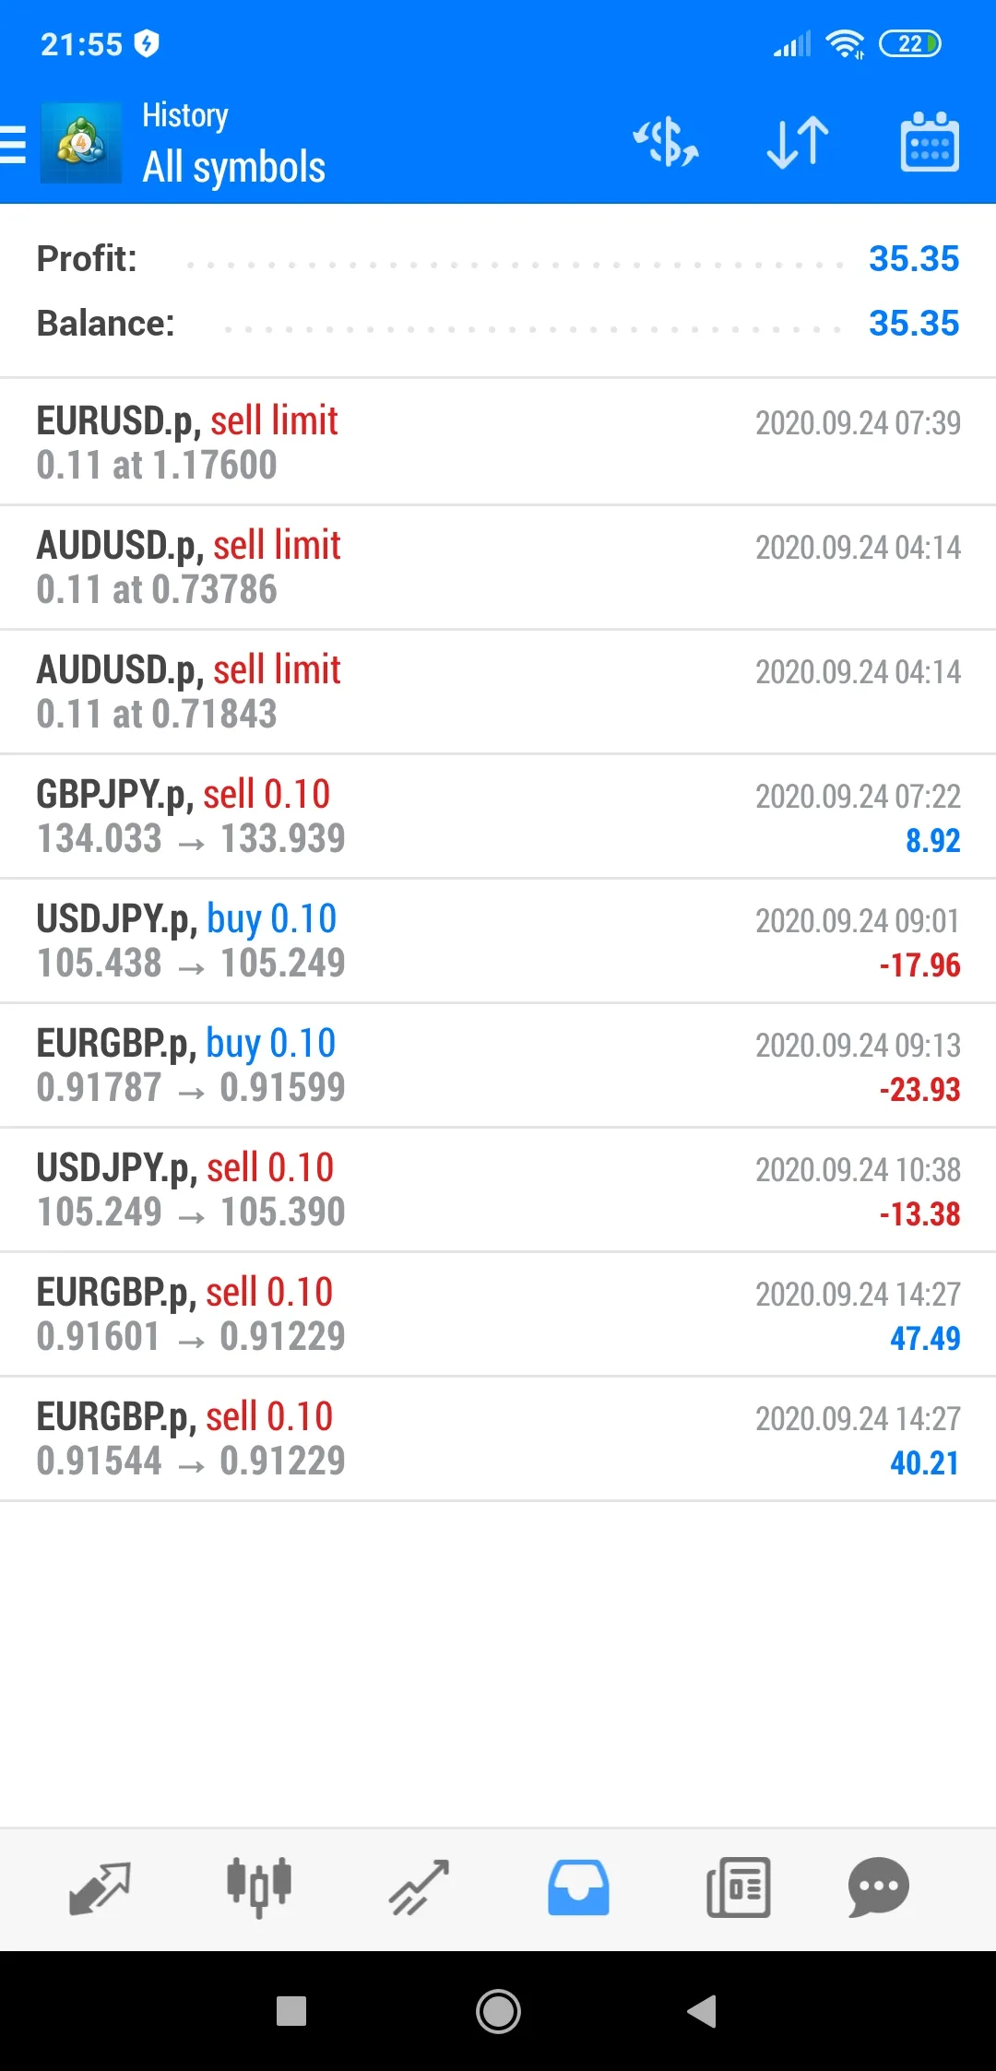Open the symbol filter currency icon

[x=666, y=143]
